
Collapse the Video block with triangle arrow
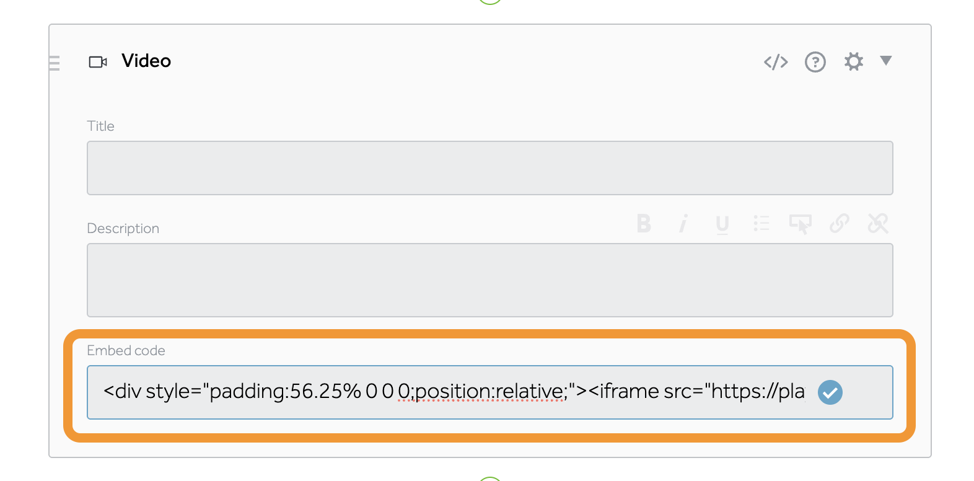click(x=885, y=61)
